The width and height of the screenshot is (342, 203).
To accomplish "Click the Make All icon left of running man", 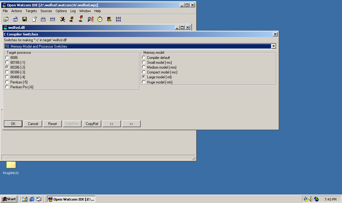I will tap(52, 19).
